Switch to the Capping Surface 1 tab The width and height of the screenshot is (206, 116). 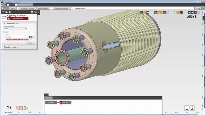[24, 5]
